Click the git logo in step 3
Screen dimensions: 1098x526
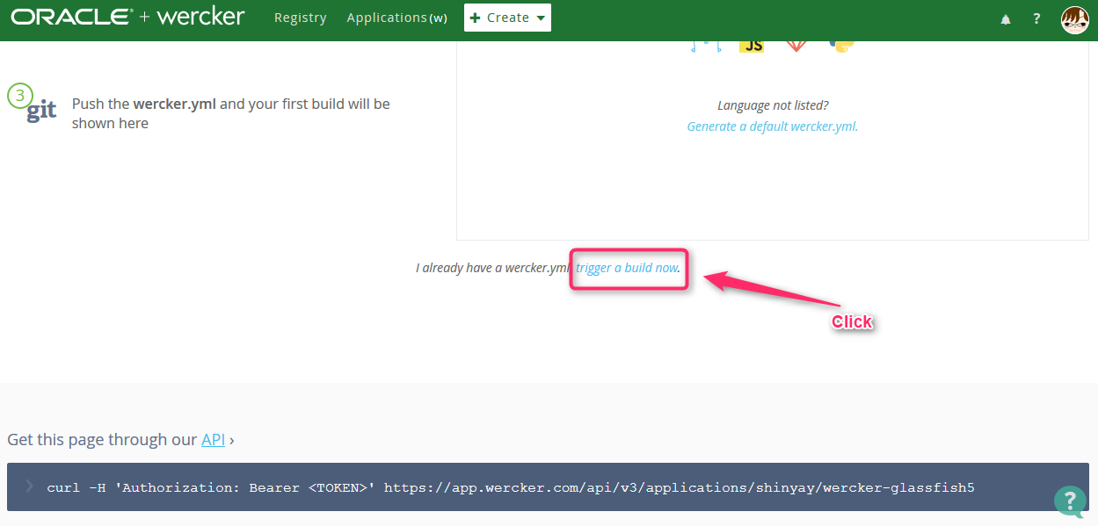(41, 112)
